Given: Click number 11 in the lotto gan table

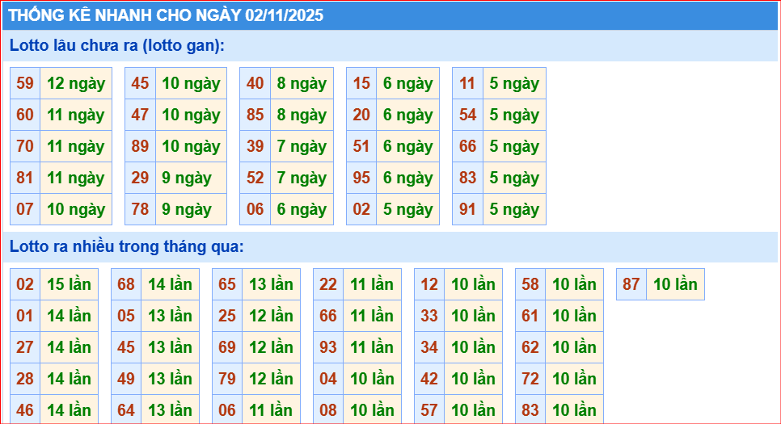Looking at the screenshot, I should 467,83.
